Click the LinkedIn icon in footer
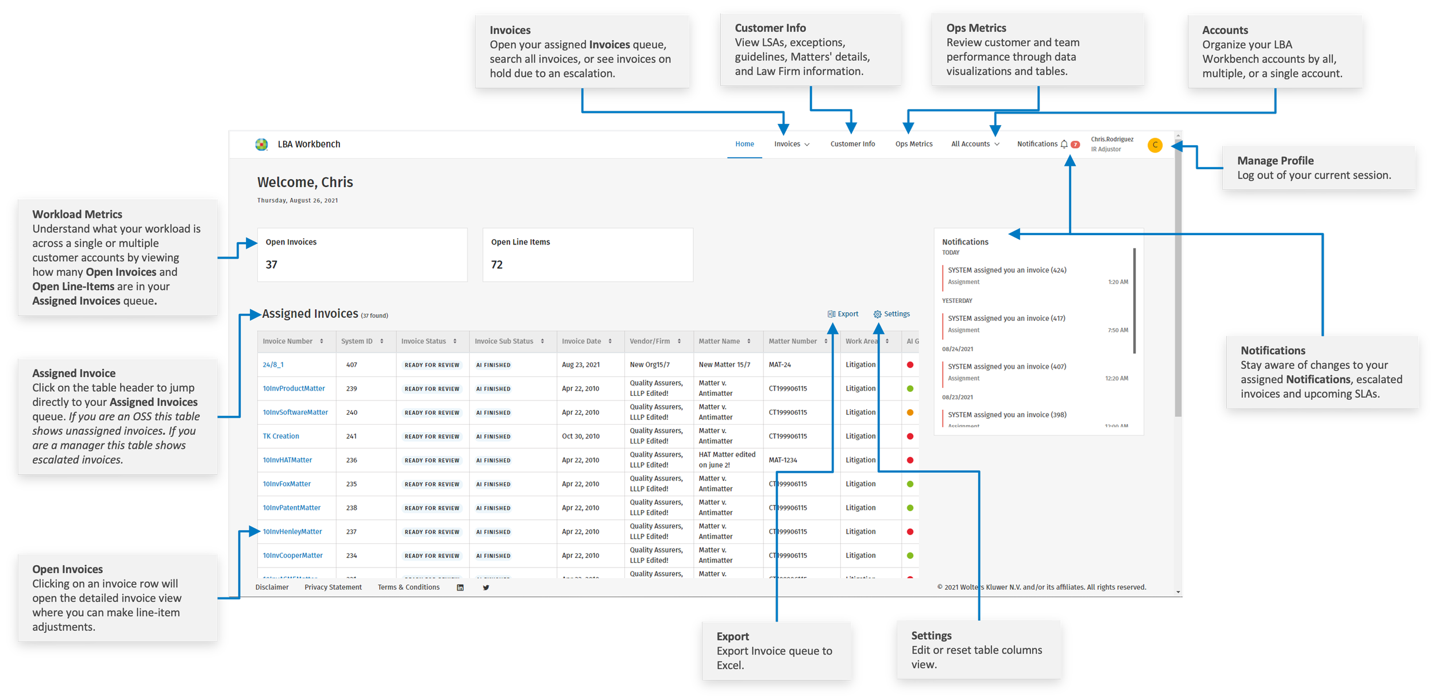 [x=460, y=588]
